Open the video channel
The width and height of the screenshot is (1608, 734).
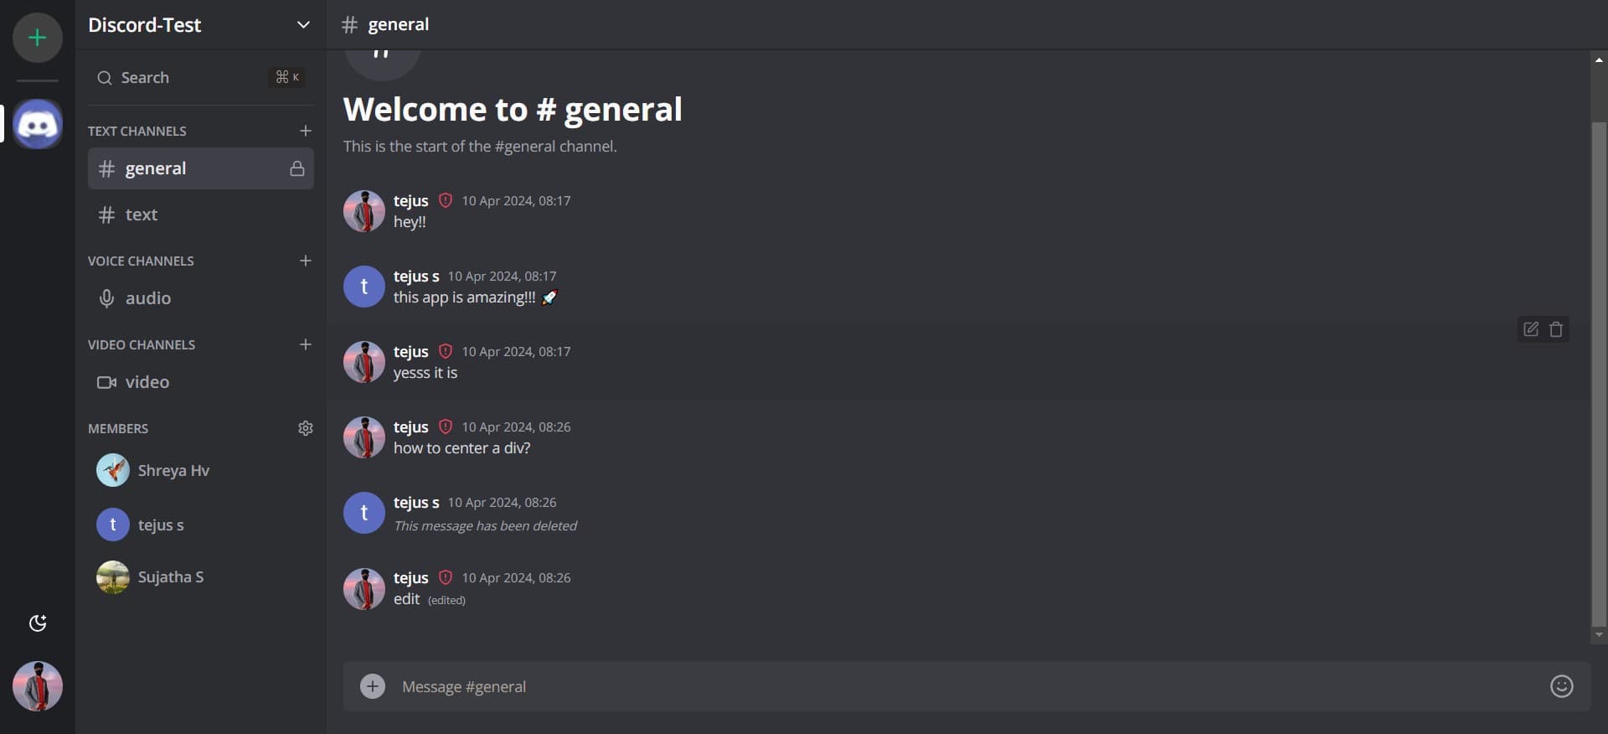(147, 382)
